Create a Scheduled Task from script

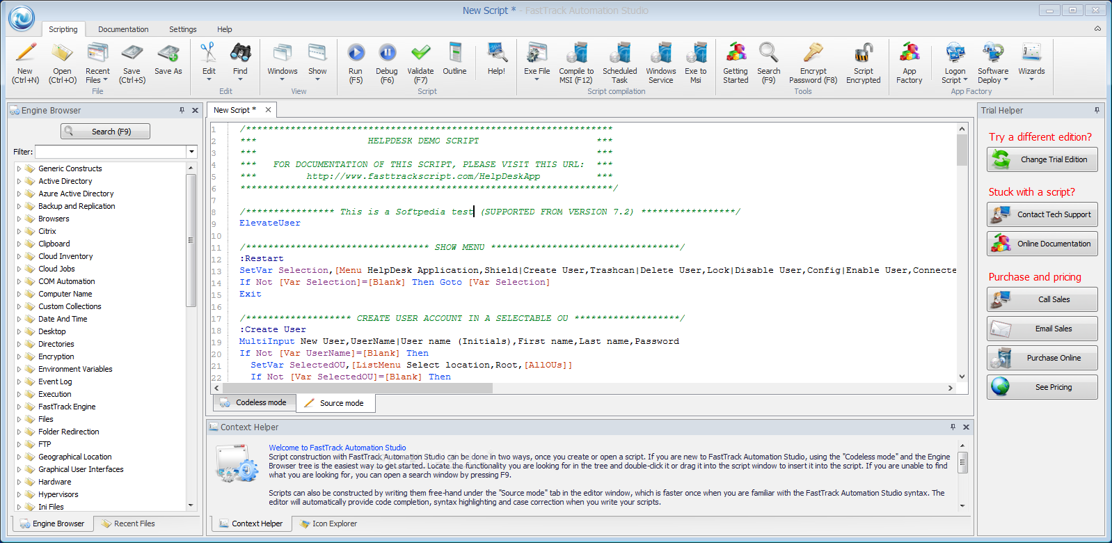[620, 63]
